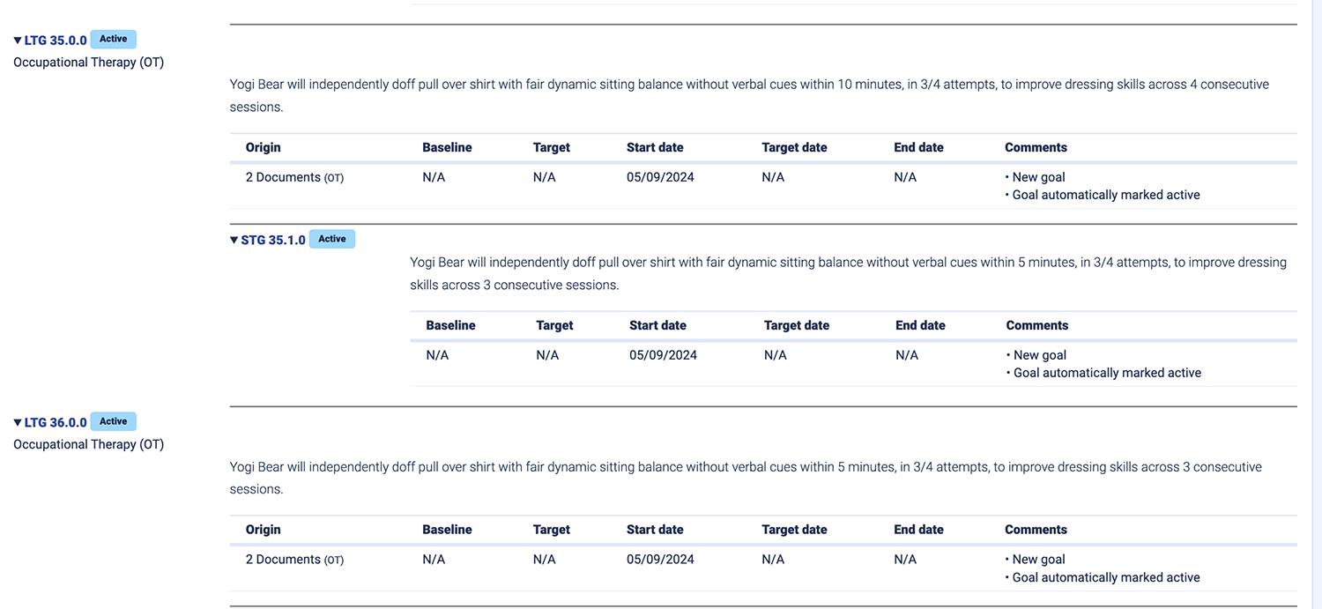Open 2 Documents origin for LTG 36.0.0
1322x609 pixels.
(283, 560)
